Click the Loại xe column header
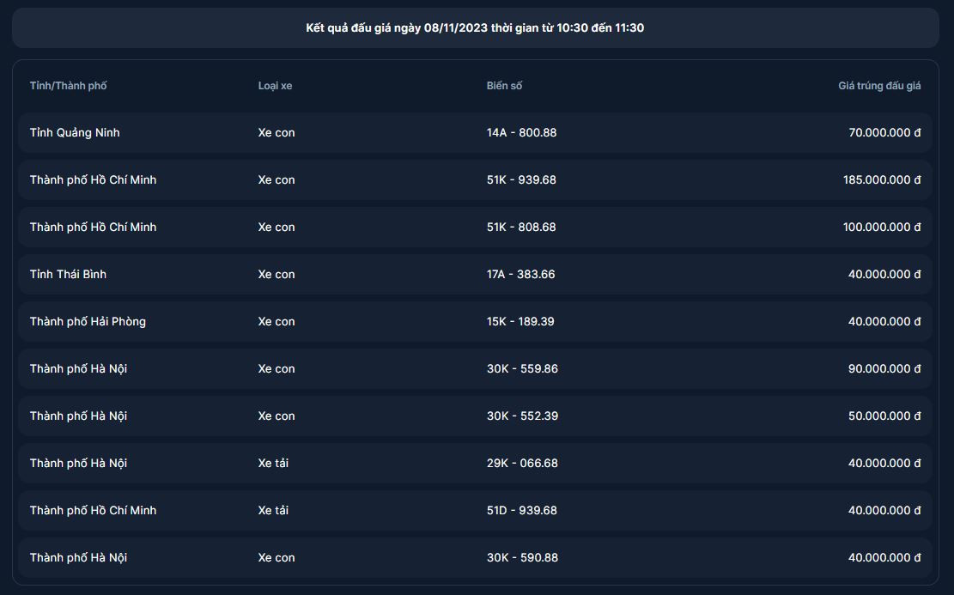The image size is (954, 595). [x=275, y=86]
